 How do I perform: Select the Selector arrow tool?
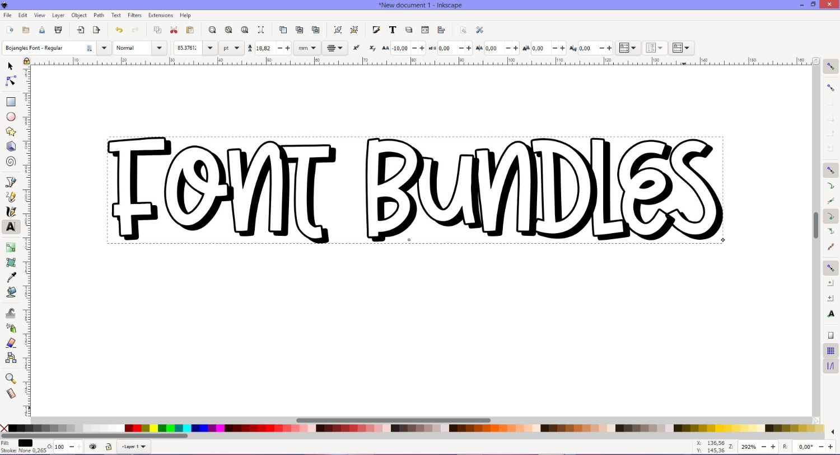coord(11,66)
